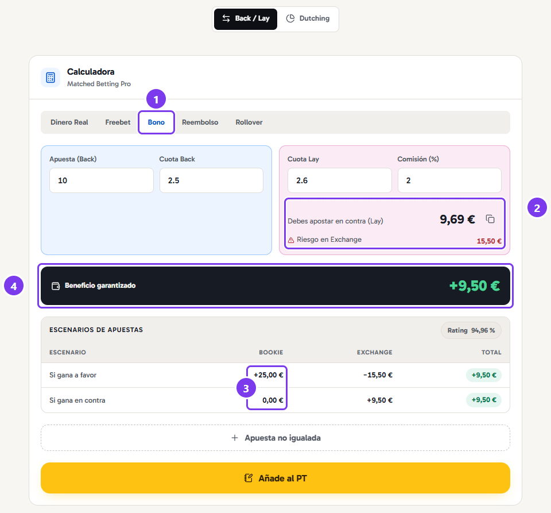Click the +9,50 € guaranteed profit amount

pos(475,286)
